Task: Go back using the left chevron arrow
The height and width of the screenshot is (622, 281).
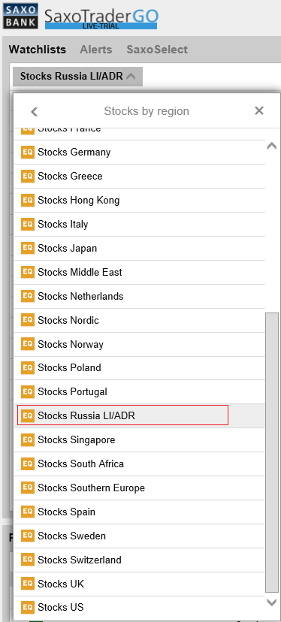Action: (x=34, y=111)
